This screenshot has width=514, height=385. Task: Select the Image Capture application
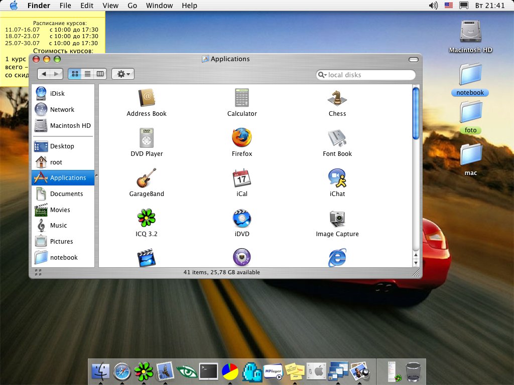pos(337,219)
